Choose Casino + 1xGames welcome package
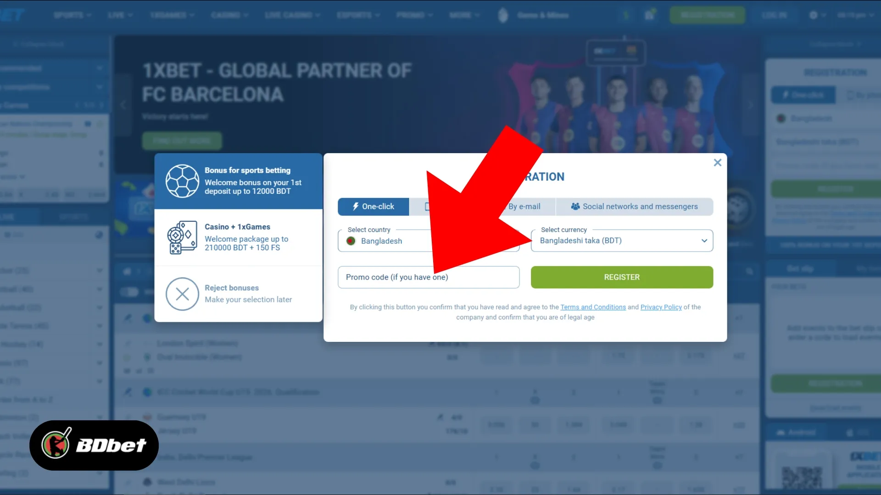Image resolution: width=881 pixels, height=495 pixels. point(239,237)
